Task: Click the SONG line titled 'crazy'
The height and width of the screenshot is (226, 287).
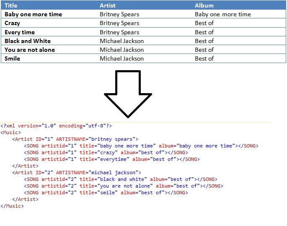Action: tap(106, 152)
